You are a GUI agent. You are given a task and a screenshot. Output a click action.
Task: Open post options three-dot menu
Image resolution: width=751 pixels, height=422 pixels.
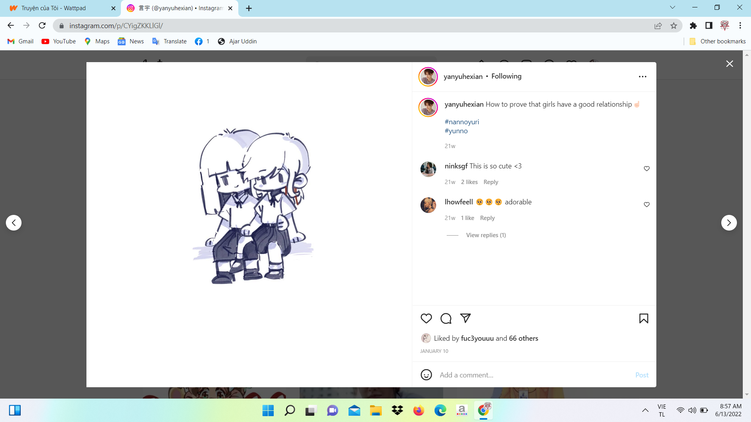642,77
